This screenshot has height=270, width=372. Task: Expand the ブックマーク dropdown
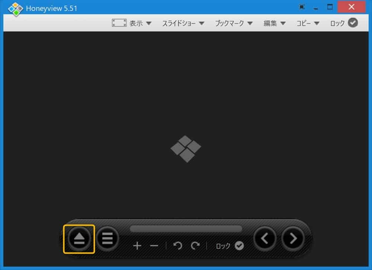click(234, 23)
